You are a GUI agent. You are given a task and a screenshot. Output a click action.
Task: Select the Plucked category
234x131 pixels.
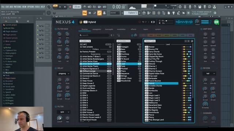[129, 69]
